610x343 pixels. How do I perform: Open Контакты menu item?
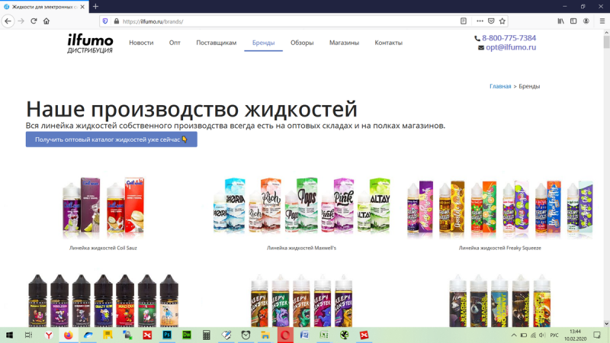coord(388,43)
